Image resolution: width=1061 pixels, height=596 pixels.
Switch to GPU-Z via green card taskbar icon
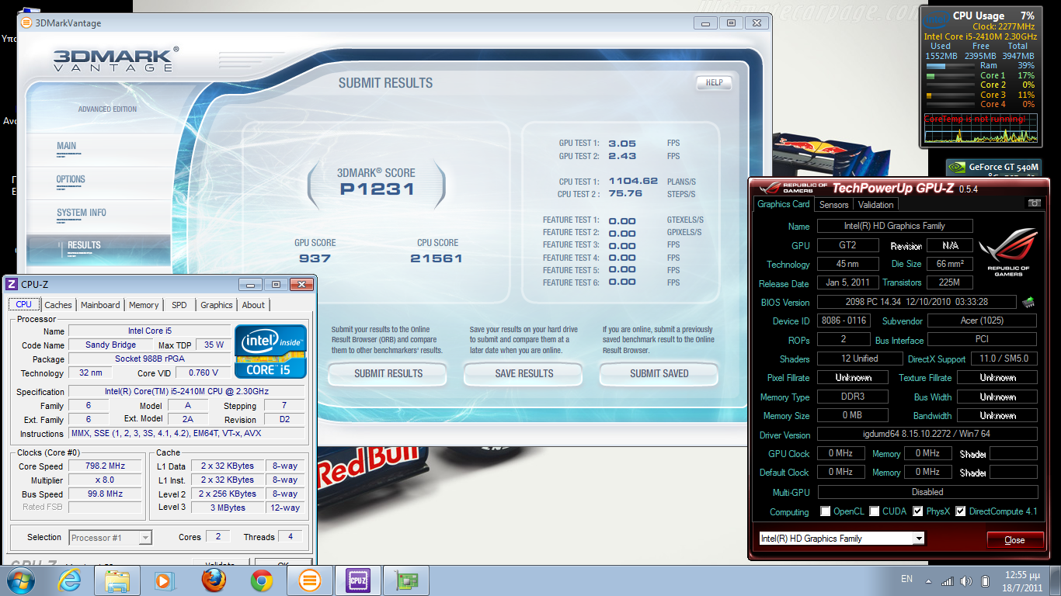(406, 580)
